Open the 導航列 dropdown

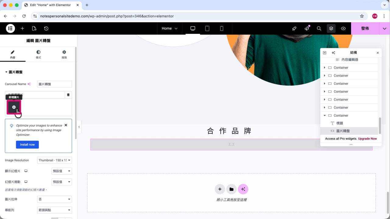(x=55, y=210)
